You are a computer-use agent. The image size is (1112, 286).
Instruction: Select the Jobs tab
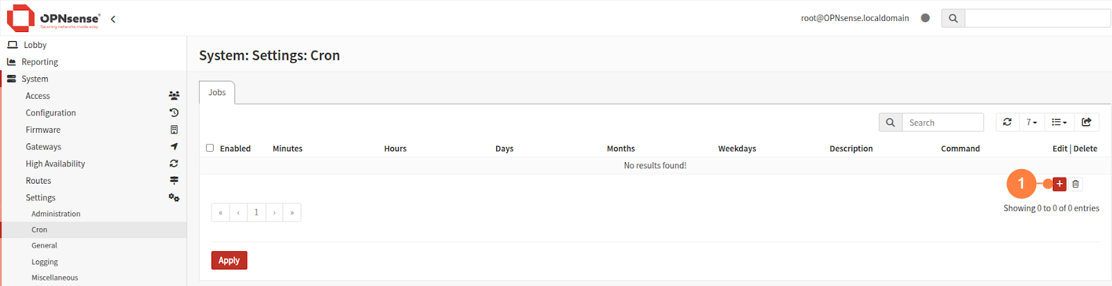click(x=217, y=93)
